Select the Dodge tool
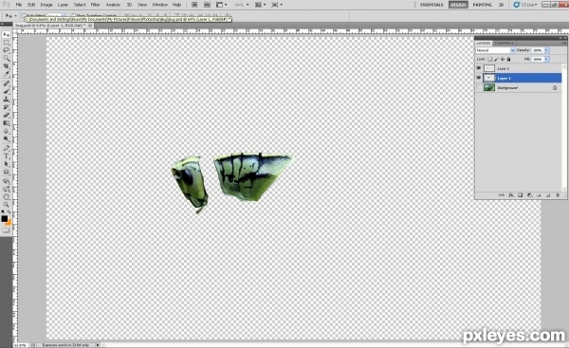Image resolution: width=569 pixels, height=348 pixels. (7, 139)
